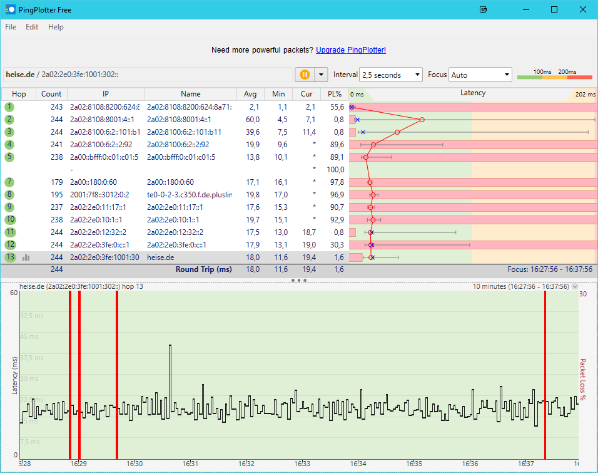Open the dropdown arrow beside pause button
The height and width of the screenshot is (473, 598).
[x=321, y=75]
